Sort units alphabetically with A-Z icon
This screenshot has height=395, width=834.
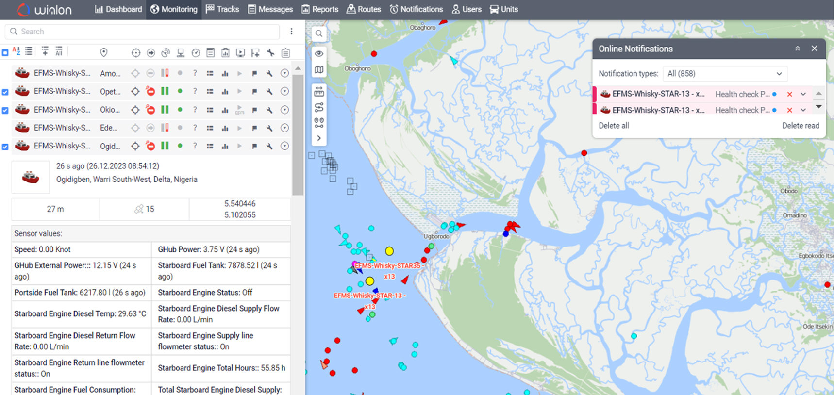pos(17,51)
